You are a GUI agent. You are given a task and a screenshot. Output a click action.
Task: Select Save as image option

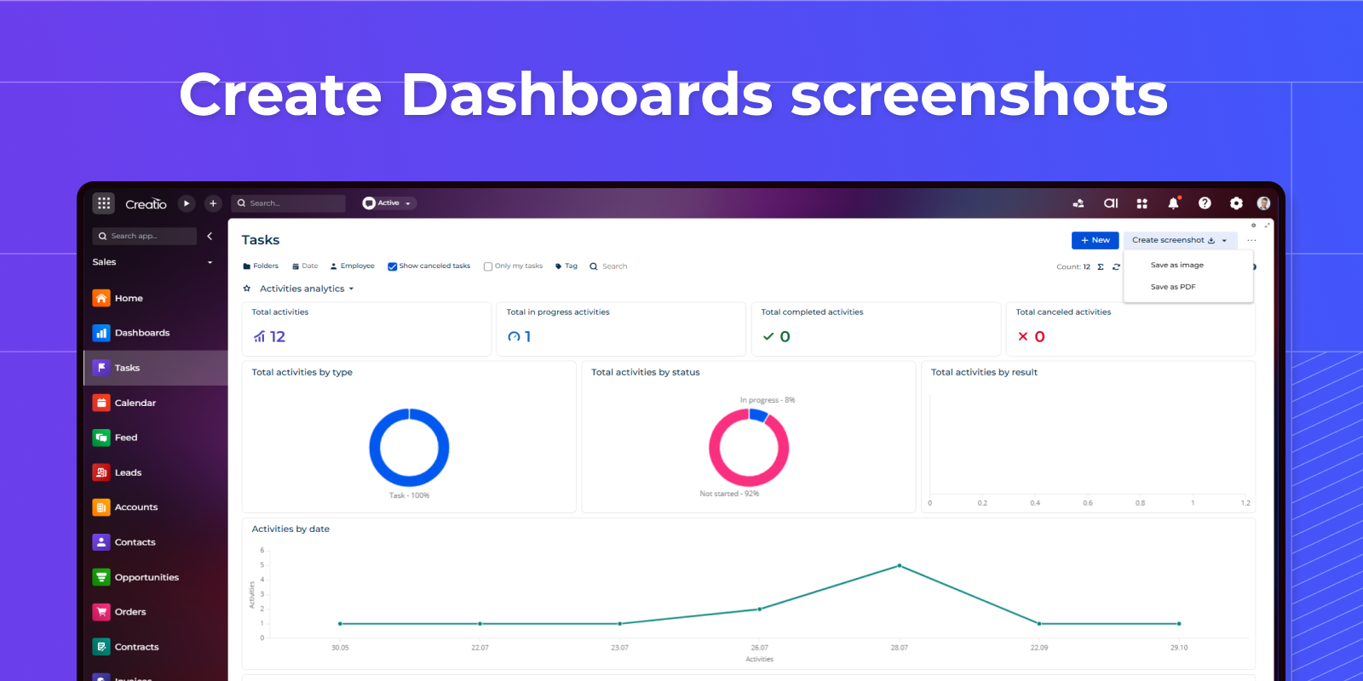coord(1176,265)
